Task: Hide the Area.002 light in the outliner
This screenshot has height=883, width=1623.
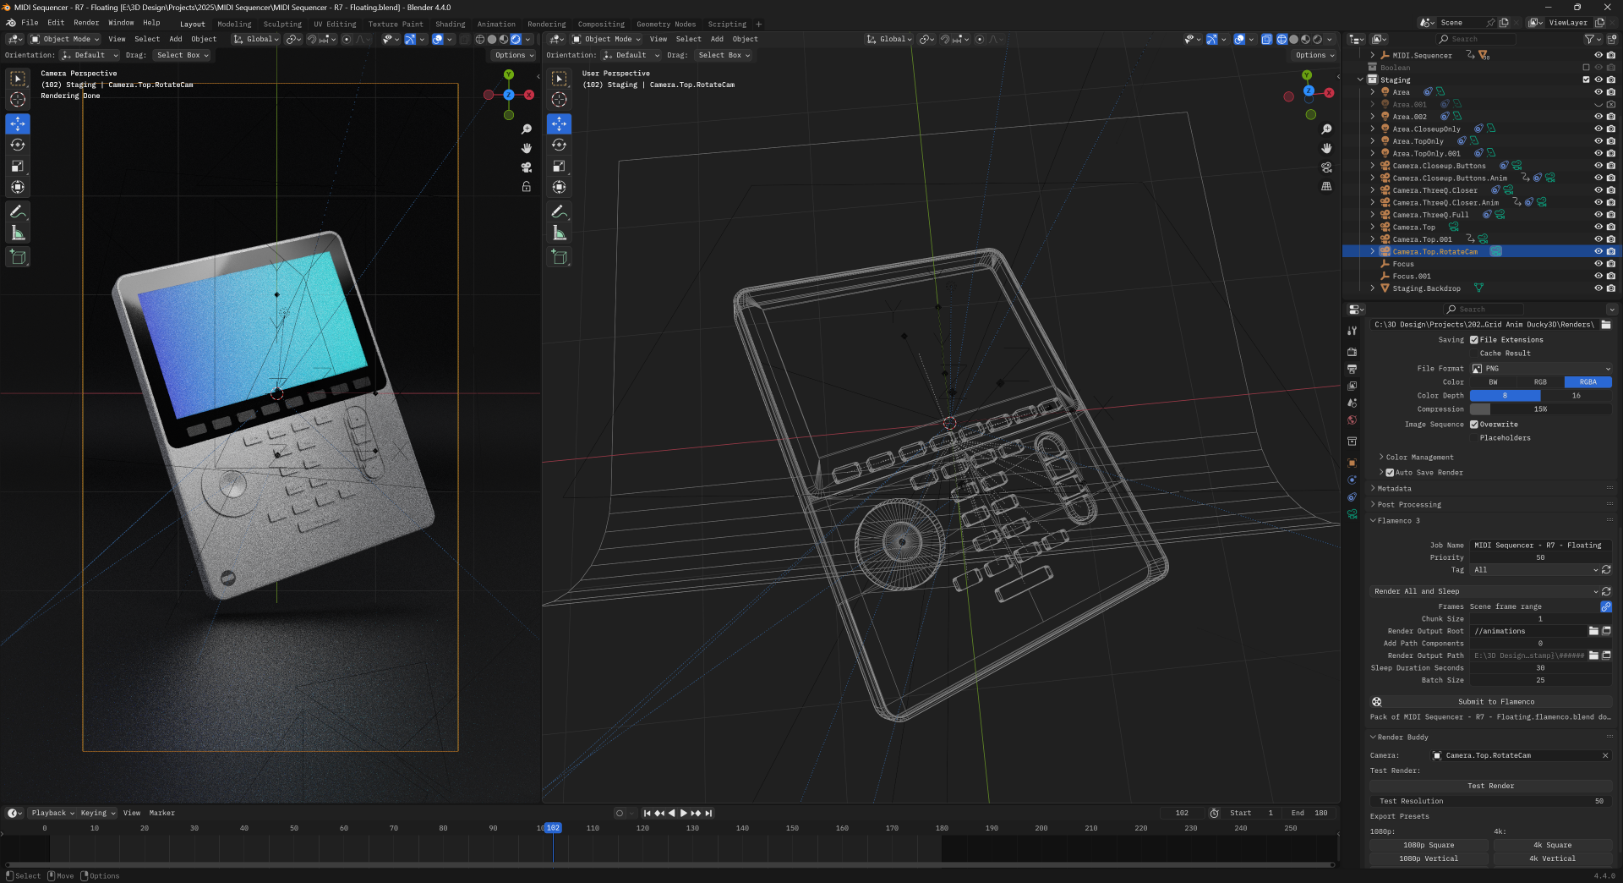Action: [1598, 117]
